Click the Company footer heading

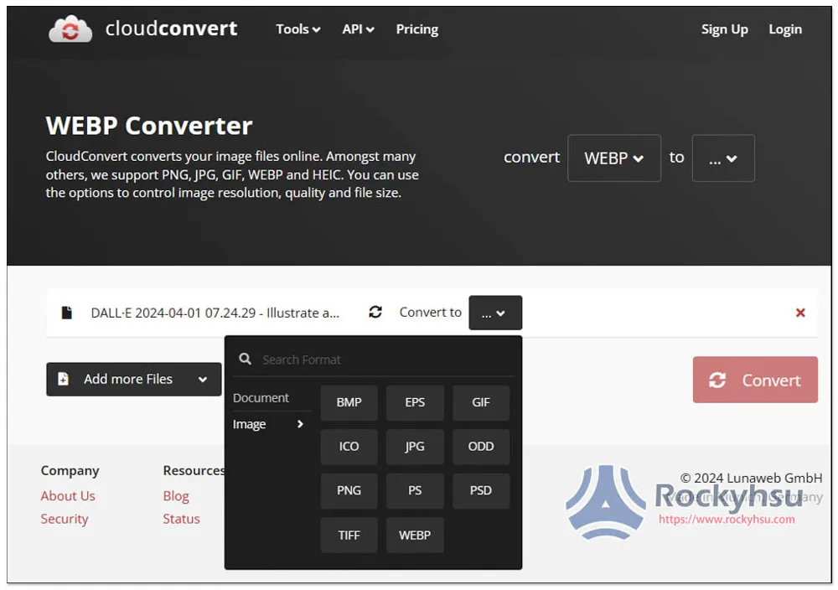[x=70, y=471]
